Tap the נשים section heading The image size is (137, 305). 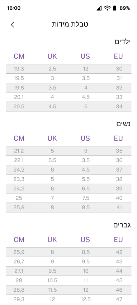[123, 124]
